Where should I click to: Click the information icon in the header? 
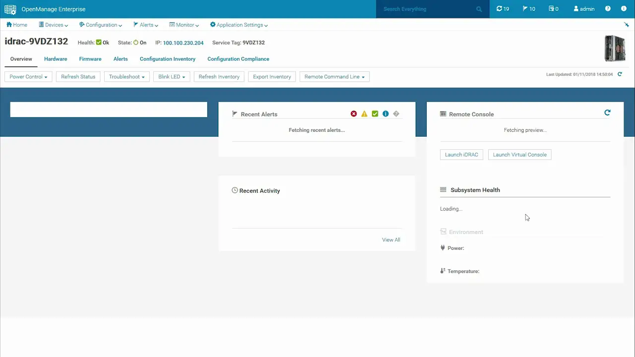click(624, 8)
